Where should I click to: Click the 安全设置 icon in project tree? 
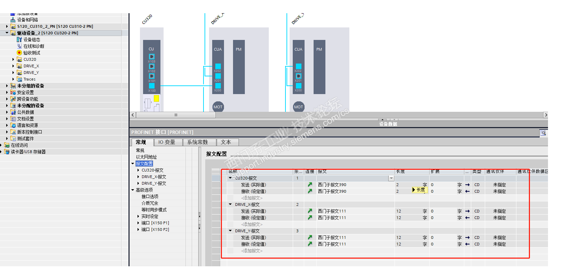pyautogui.click(x=13, y=92)
